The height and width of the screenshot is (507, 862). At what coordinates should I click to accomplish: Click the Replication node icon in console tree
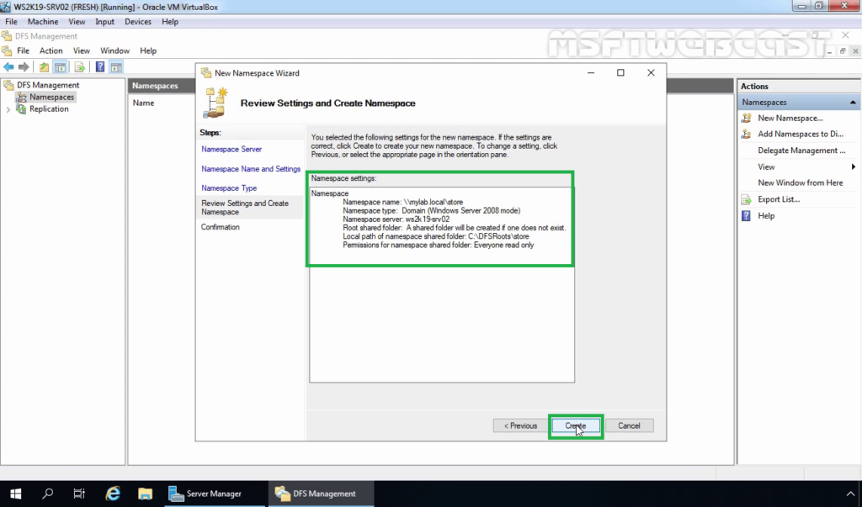click(21, 109)
